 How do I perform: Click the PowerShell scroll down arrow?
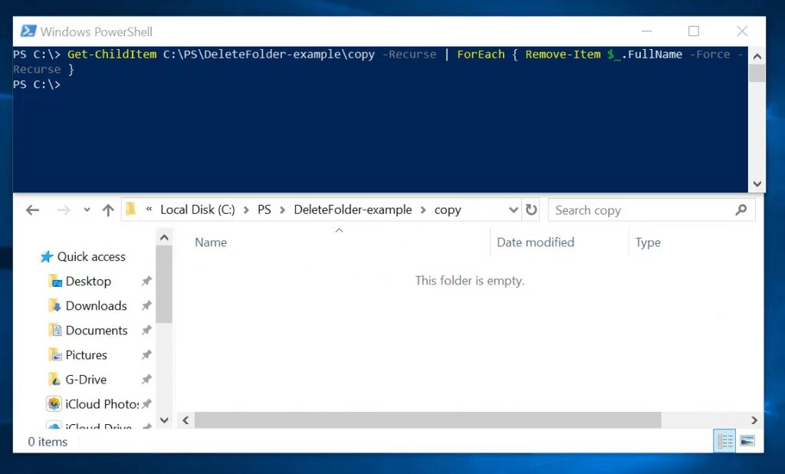(x=757, y=184)
